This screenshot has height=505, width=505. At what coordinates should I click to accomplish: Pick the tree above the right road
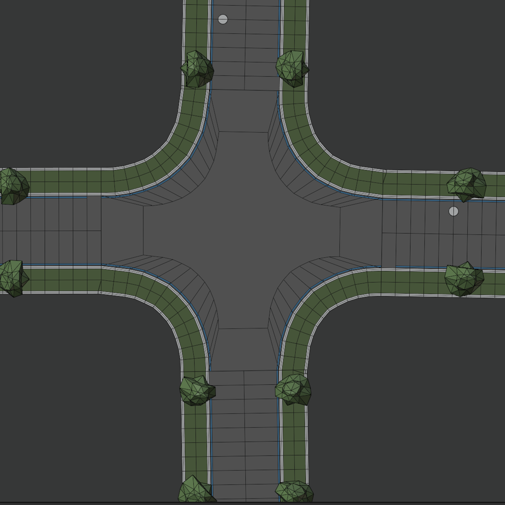(x=467, y=184)
